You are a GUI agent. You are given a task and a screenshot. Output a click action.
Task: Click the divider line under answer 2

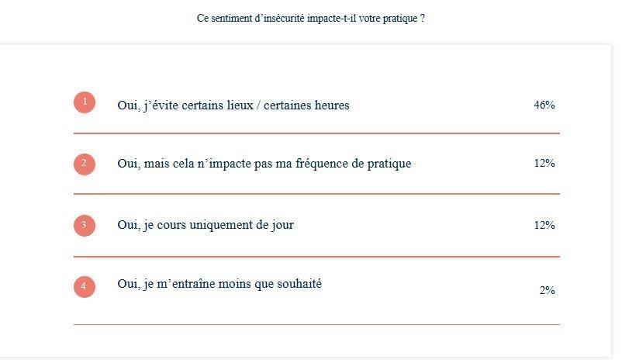coord(316,194)
